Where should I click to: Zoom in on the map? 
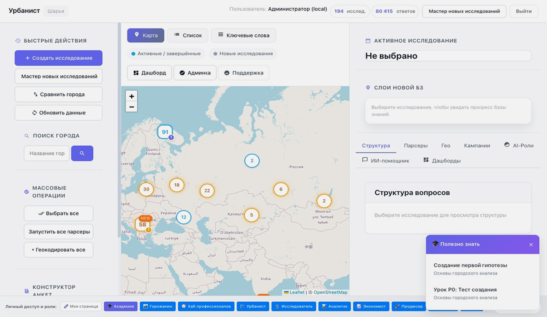[131, 96]
